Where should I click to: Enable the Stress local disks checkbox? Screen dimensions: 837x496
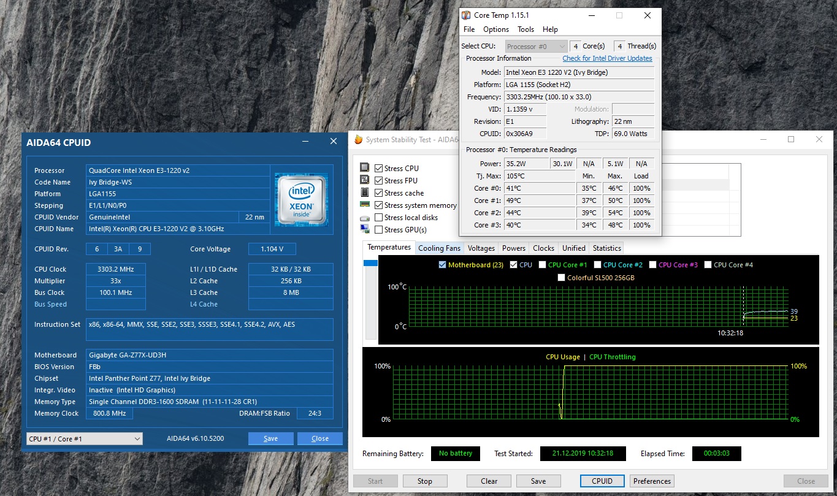click(x=378, y=218)
